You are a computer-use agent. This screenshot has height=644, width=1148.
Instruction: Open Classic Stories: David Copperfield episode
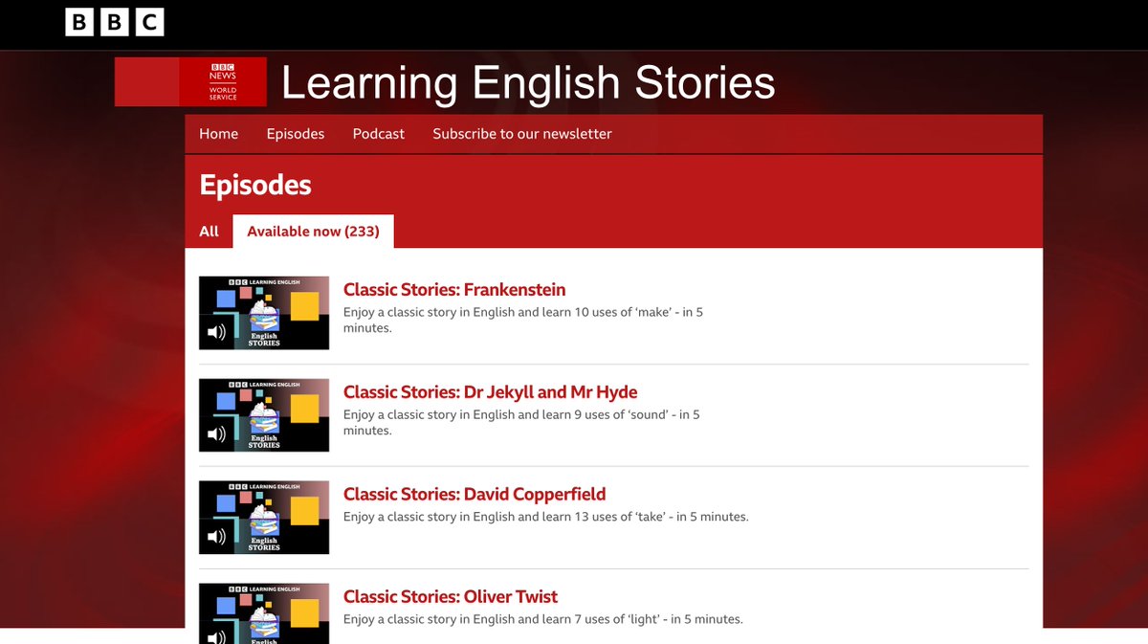click(475, 495)
